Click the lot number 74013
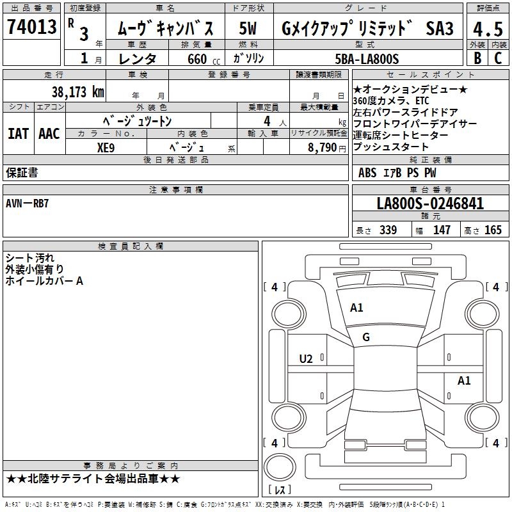Screen dimensions: 512x512 click(31, 27)
